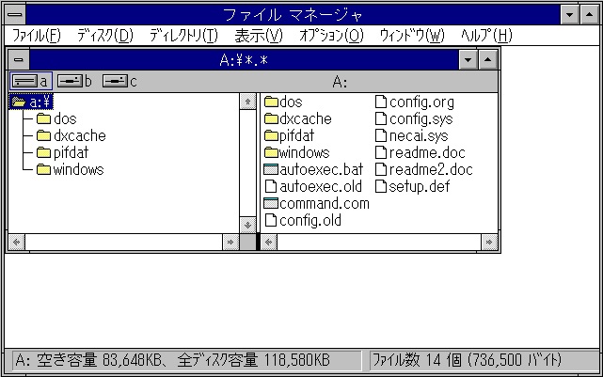Select pifdat folder in directory tree
Screen dimensions: 603x377
71,152
